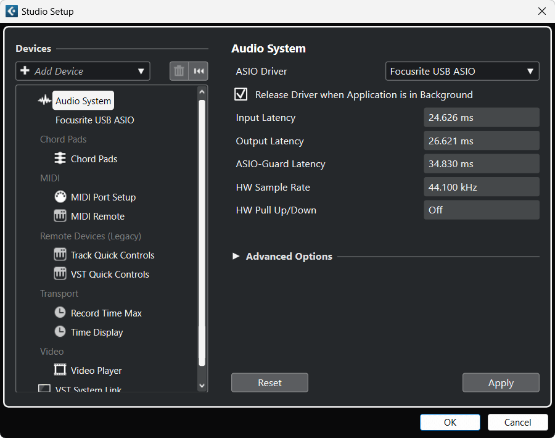Click the Chord Pads icon
555x438 pixels.
click(x=60, y=159)
